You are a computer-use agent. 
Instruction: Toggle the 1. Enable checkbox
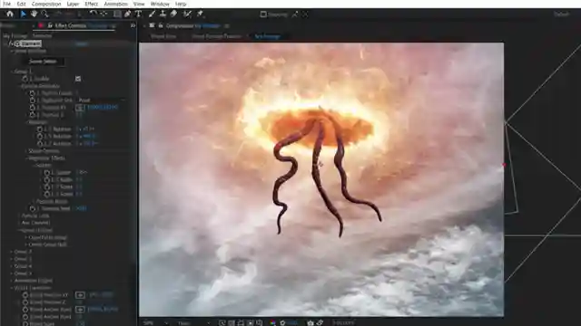click(78, 79)
